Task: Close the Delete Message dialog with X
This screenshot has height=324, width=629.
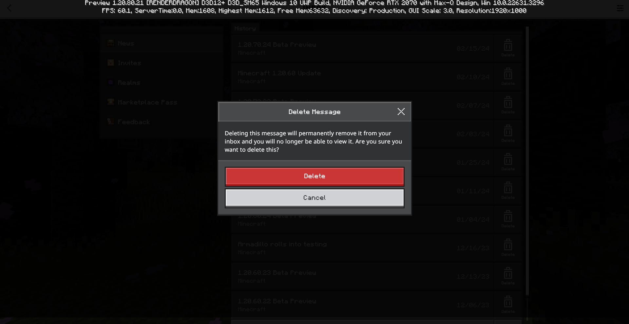Action: tap(401, 112)
